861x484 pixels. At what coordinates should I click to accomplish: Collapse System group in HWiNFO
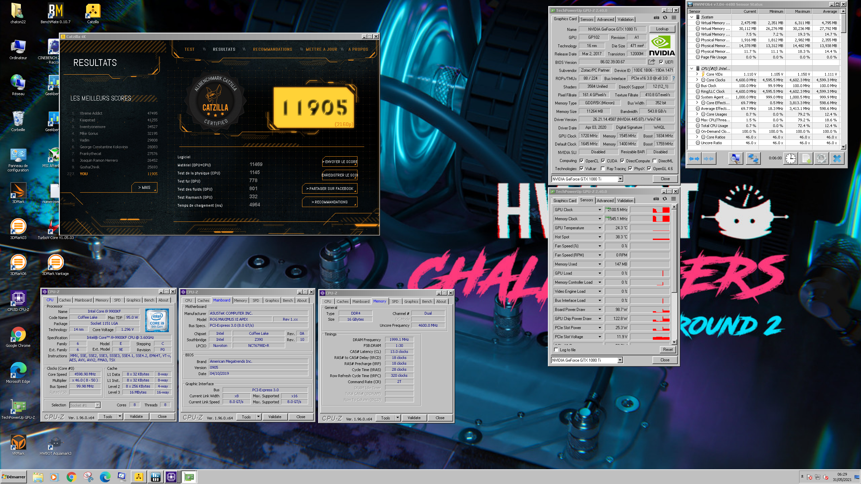point(692,17)
